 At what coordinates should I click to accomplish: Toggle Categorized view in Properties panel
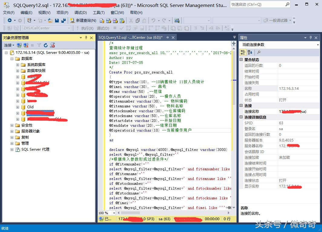(x=243, y=52)
